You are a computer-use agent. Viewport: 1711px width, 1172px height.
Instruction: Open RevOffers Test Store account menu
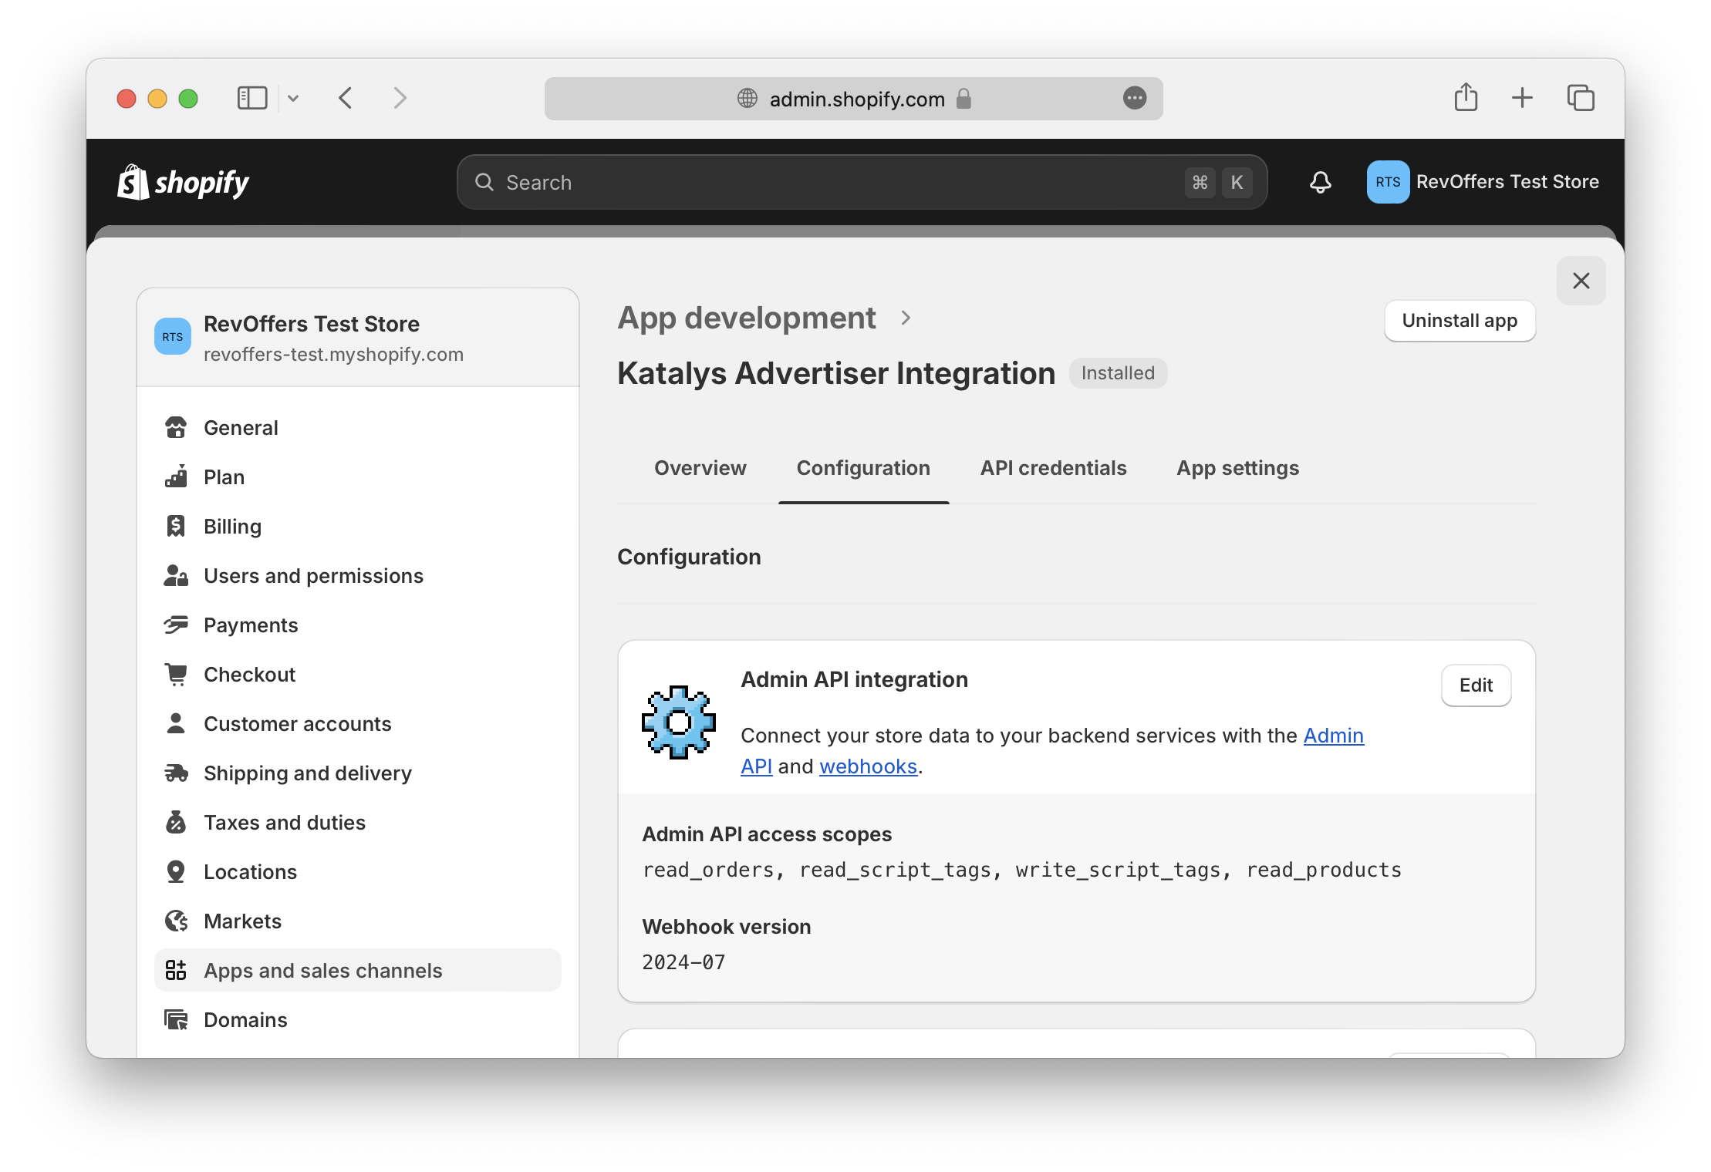point(1482,182)
